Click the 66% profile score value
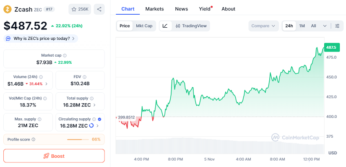The image size is (346, 167). 96,139
